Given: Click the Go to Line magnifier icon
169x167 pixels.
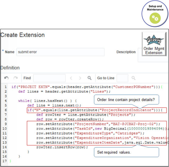Looking at the screenshot, I should point(133,78).
